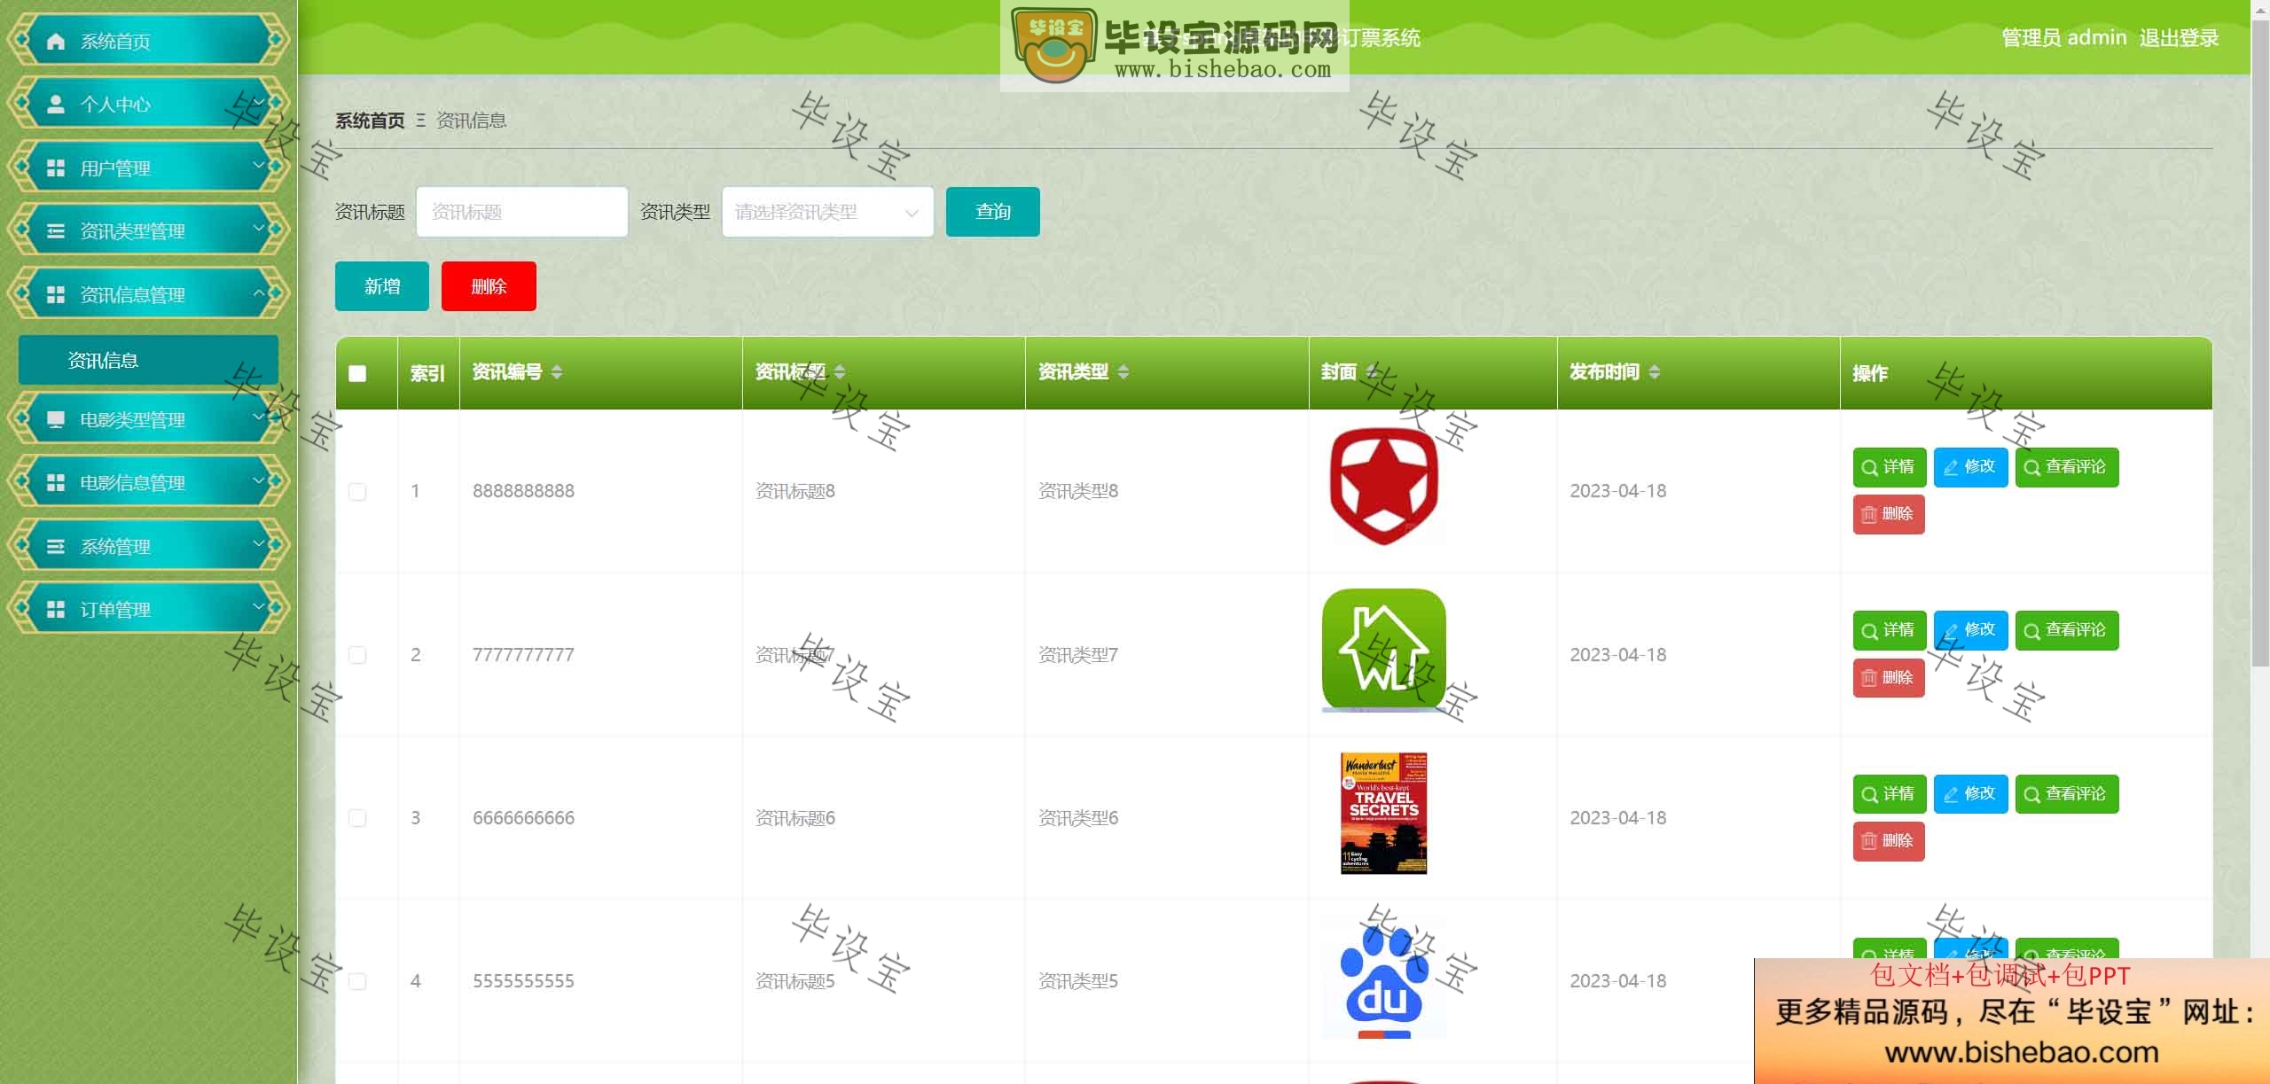Click the grid icon beside 用户管理

(56, 168)
